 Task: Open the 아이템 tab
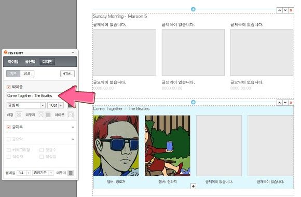[13, 62]
